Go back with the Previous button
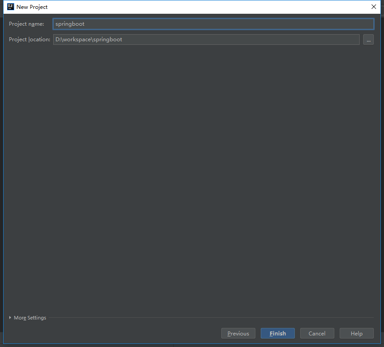Viewport: 384px width, 347px height. click(238, 333)
